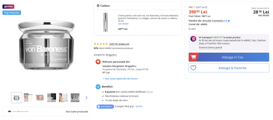Image resolution: width=273 pixels, height=120 pixels.
Task: Click Încearcă Genius gratuit link
Action: [210, 47]
